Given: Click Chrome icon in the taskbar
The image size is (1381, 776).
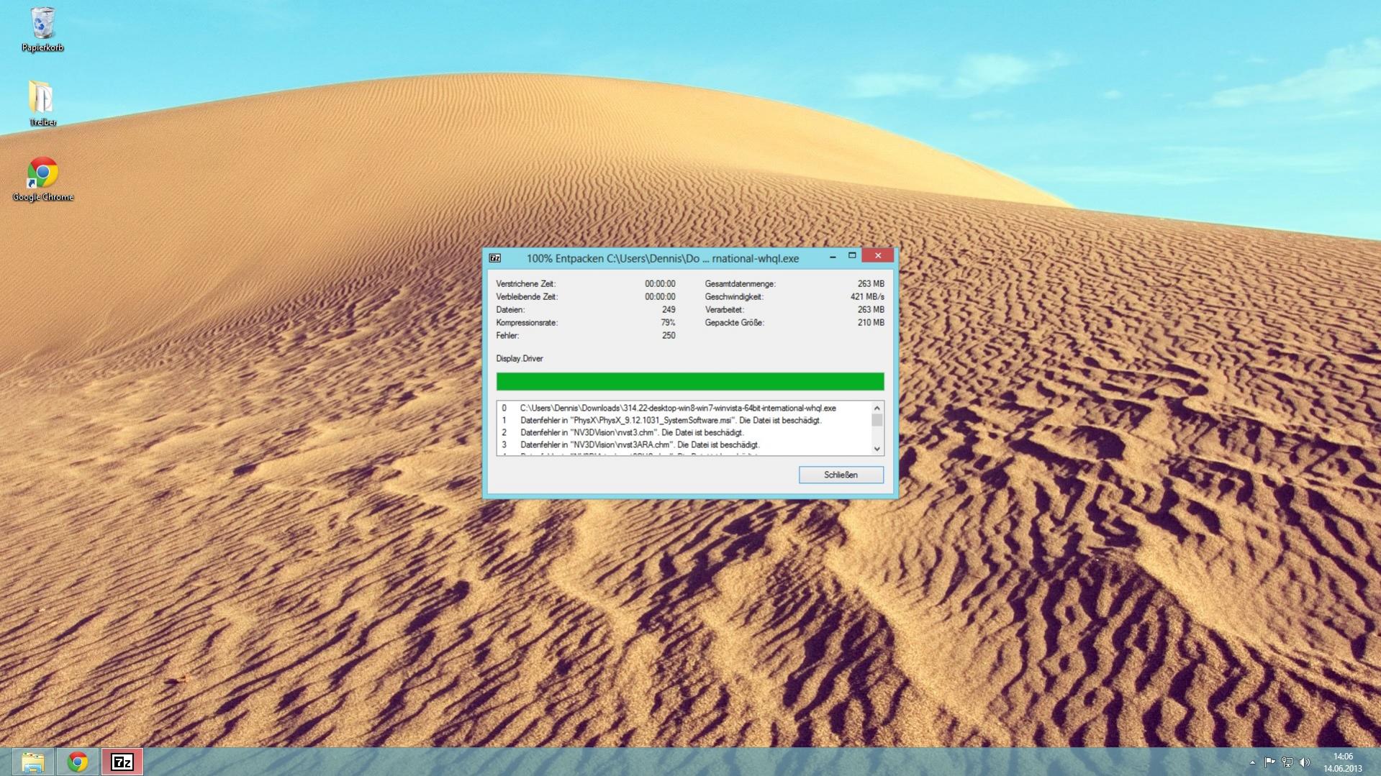Looking at the screenshot, I should pos(77,762).
